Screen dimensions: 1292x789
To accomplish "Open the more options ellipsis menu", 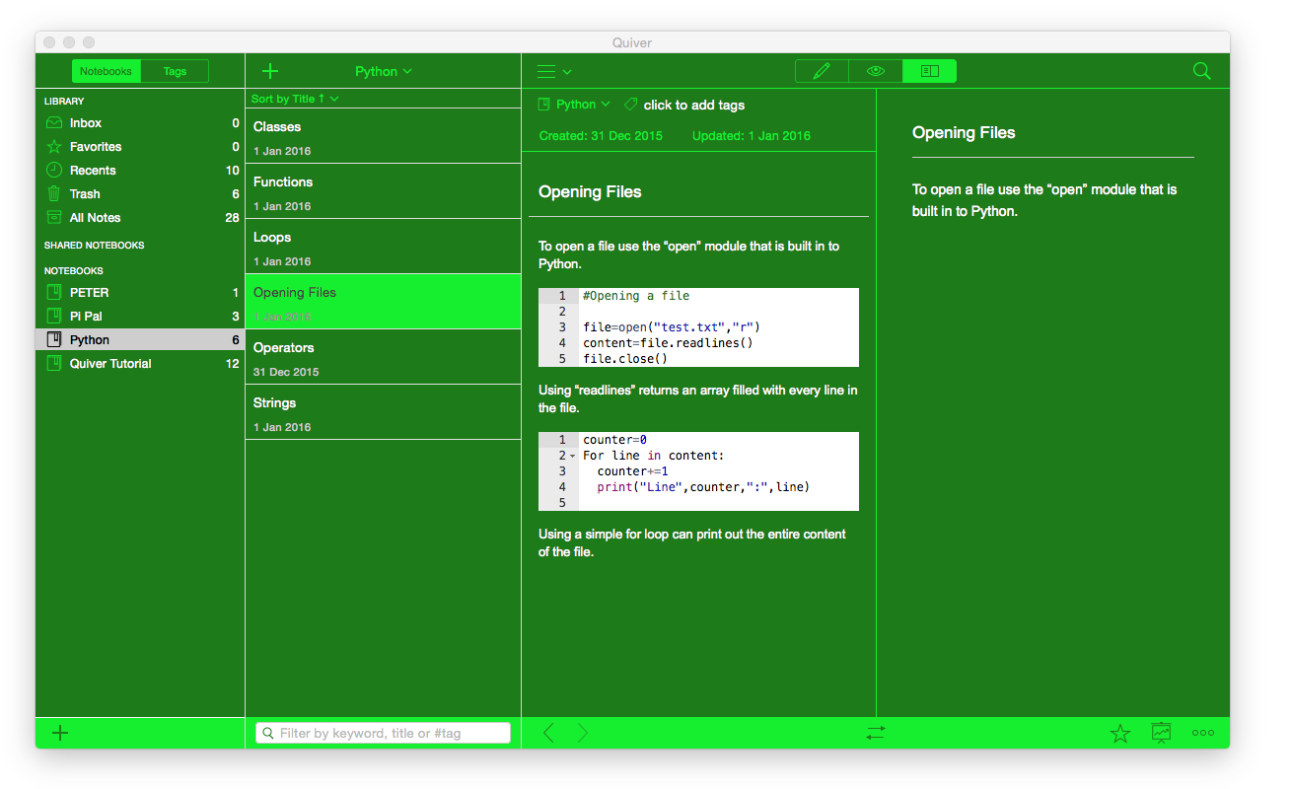I will pos(1203,733).
